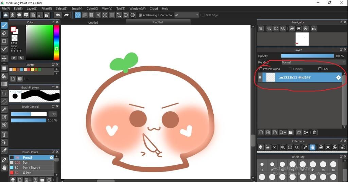Undock the Brush Control panel
Screen dimensions: 348x182
[x=53, y=106]
